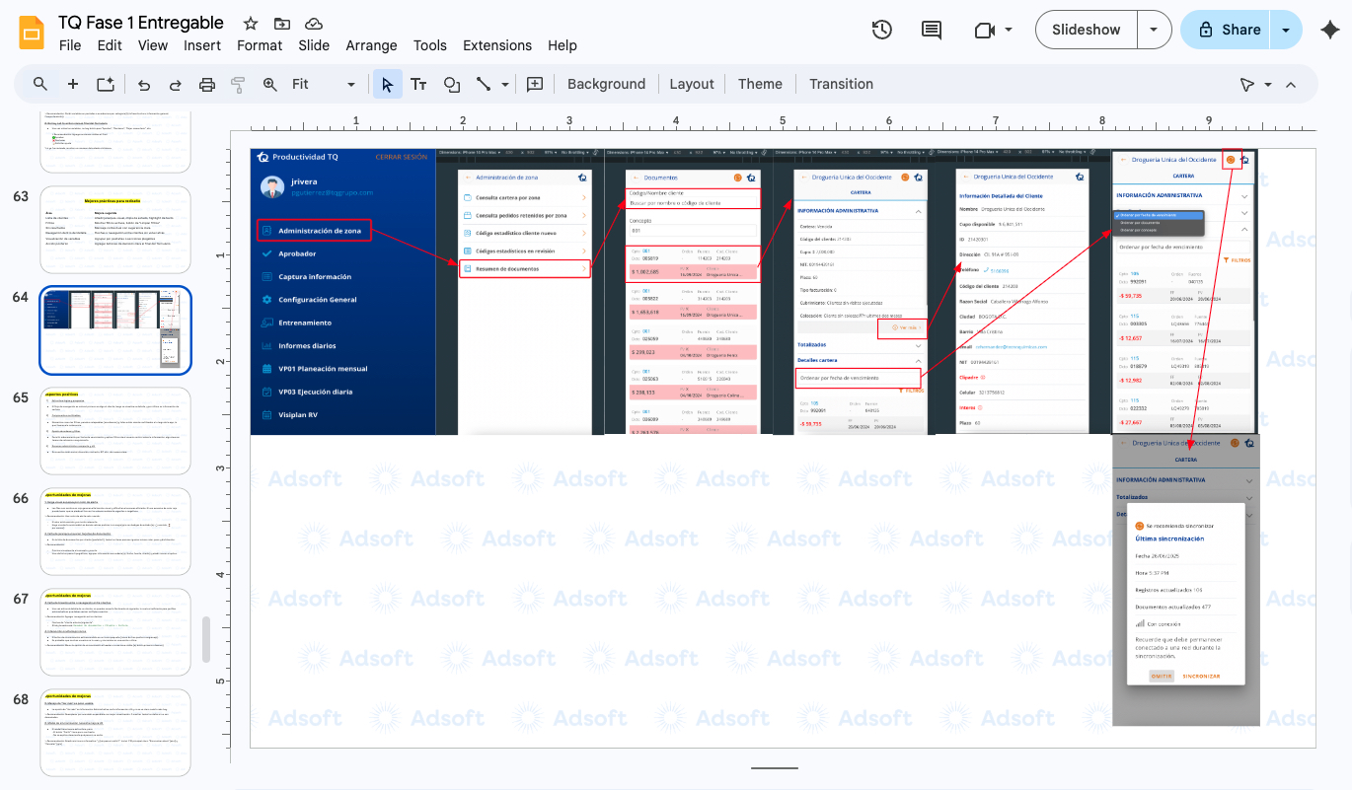Open the Format menu
1352x790 pixels.
pos(260,45)
